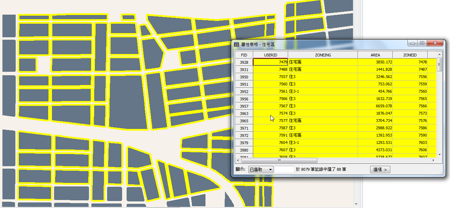Select the record row with FID 3952
This screenshot has height=208, width=450.
click(244, 91)
